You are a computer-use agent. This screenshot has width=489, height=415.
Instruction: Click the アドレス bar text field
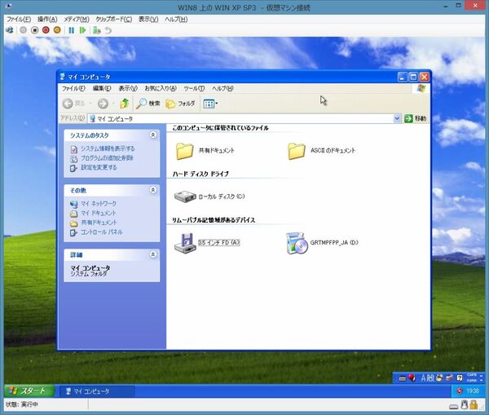coord(244,118)
